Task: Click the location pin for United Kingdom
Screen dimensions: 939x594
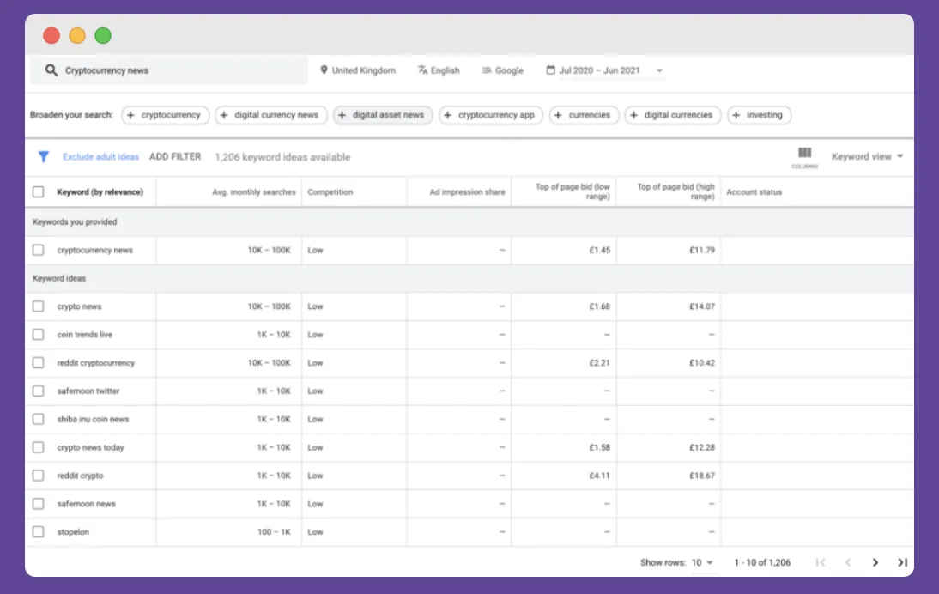Action: pyautogui.click(x=324, y=70)
